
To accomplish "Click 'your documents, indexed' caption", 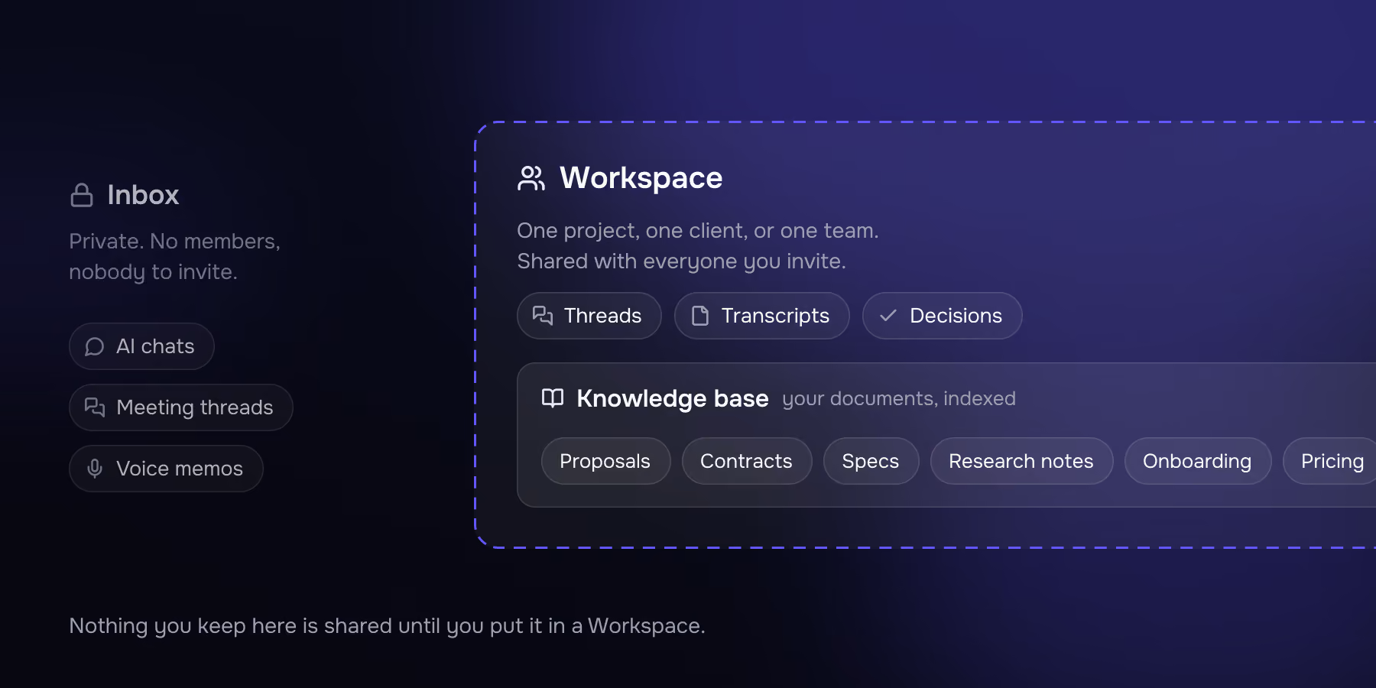I will pyautogui.click(x=899, y=399).
